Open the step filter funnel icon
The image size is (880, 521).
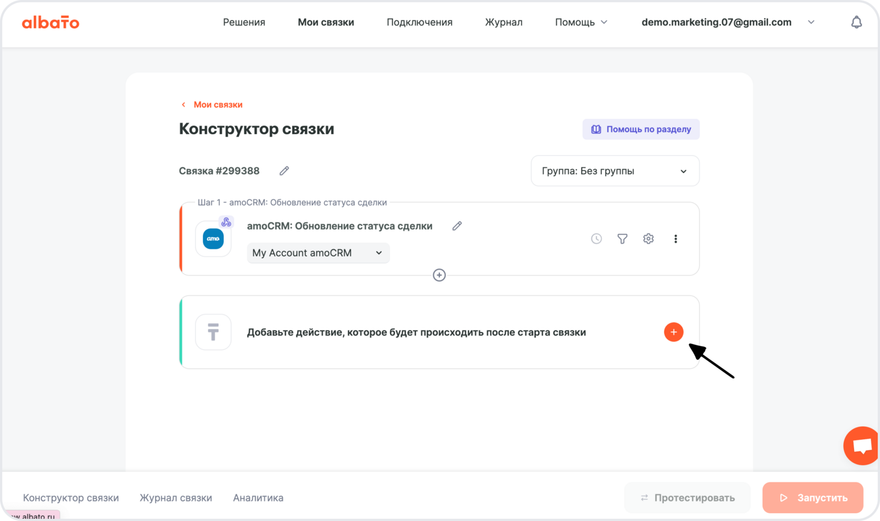[x=622, y=239]
